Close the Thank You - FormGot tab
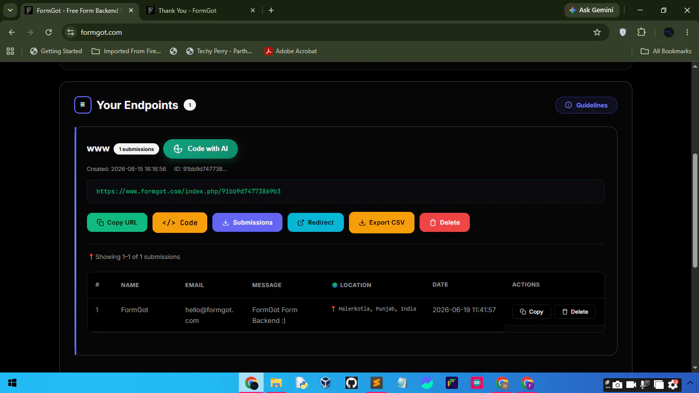The width and height of the screenshot is (699, 393). click(253, 10)
